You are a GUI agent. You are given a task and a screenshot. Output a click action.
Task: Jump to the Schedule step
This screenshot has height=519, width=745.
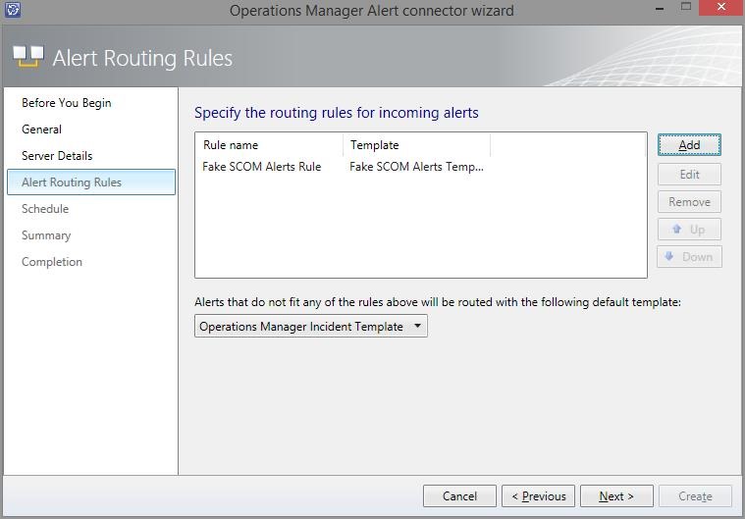pyautogui.click(x=45, y=209)
